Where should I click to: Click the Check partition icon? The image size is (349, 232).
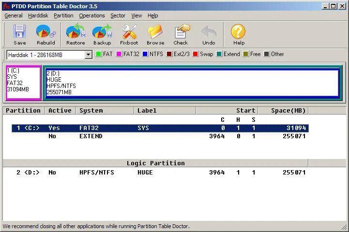181,35
